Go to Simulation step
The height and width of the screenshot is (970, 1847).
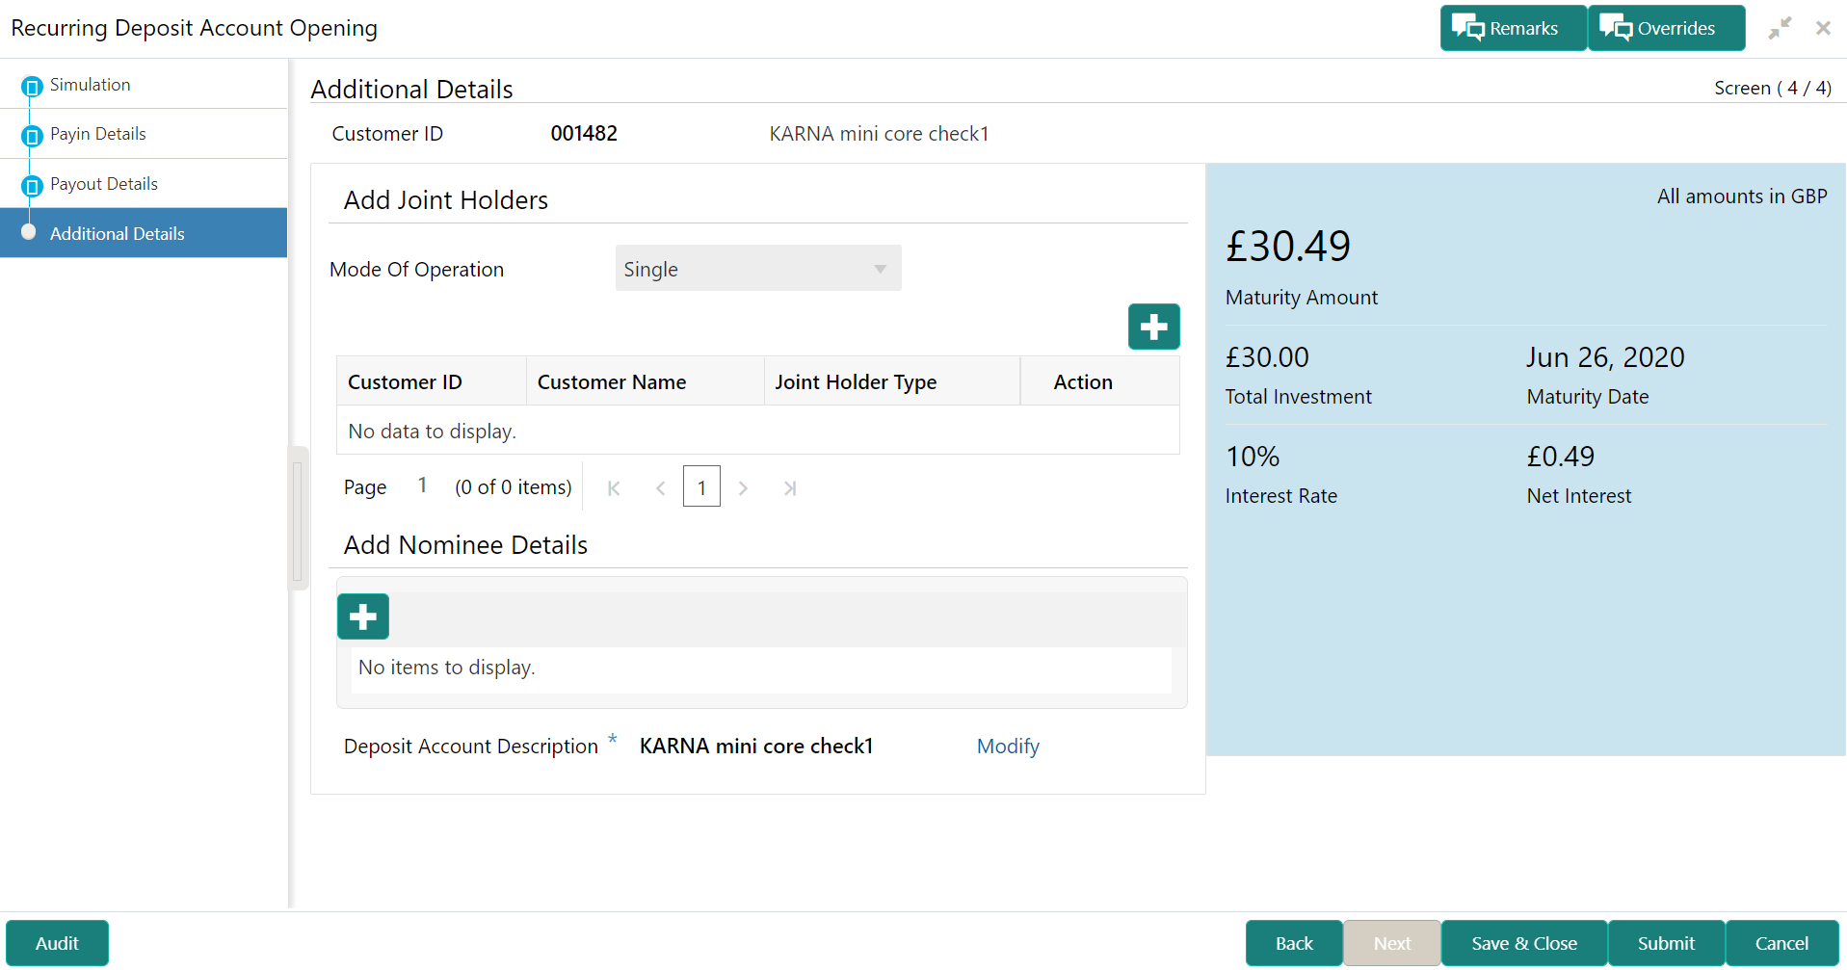[90, 85]
